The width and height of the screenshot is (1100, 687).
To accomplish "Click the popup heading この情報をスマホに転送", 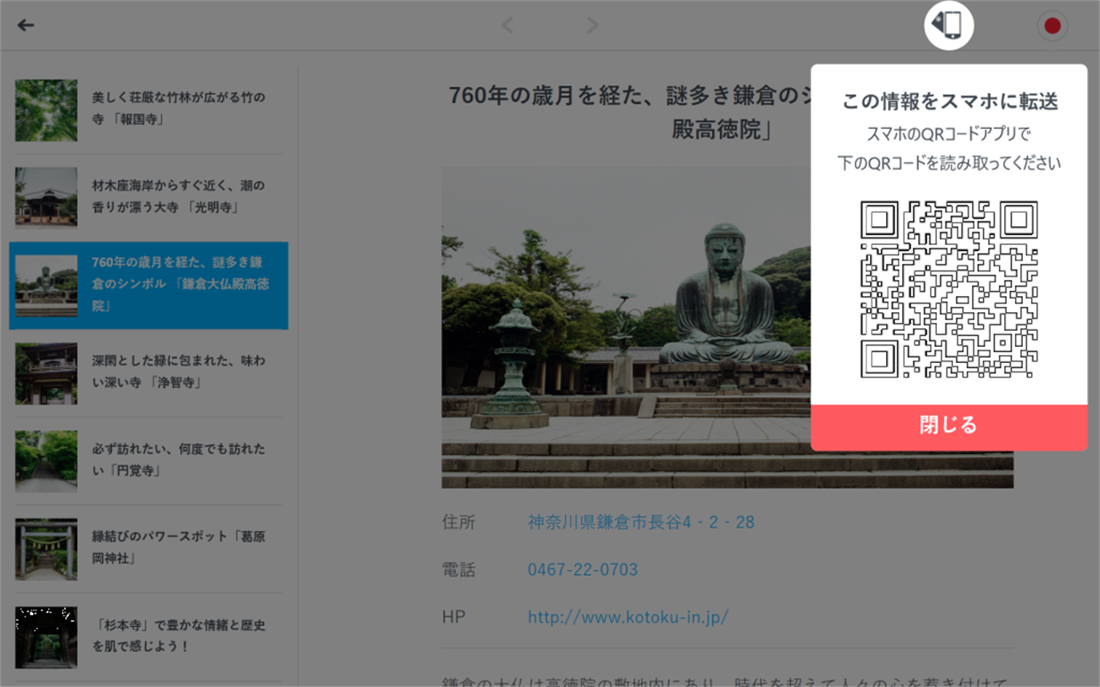I will point(949,102).
